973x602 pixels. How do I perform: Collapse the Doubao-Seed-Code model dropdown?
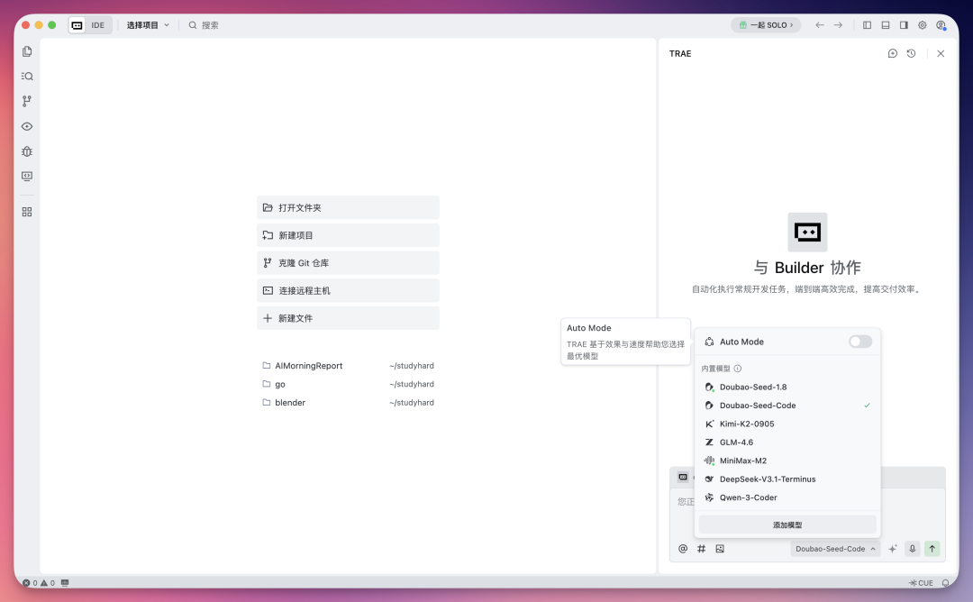tap(835, 549)
